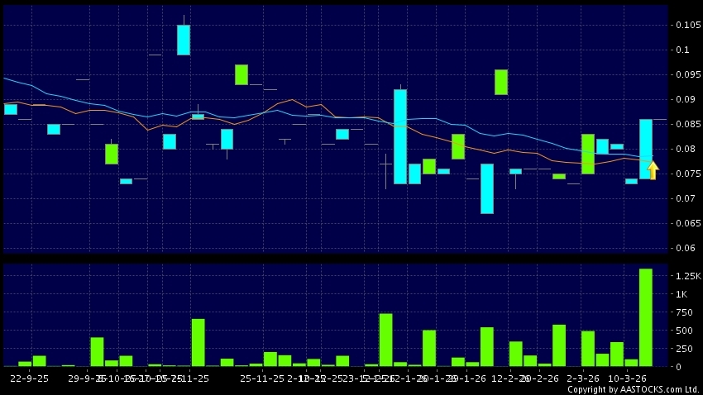Click the green candlestick near the 0.095 level
The height and width of the screenshot is (395, 703).
[501, 82]
